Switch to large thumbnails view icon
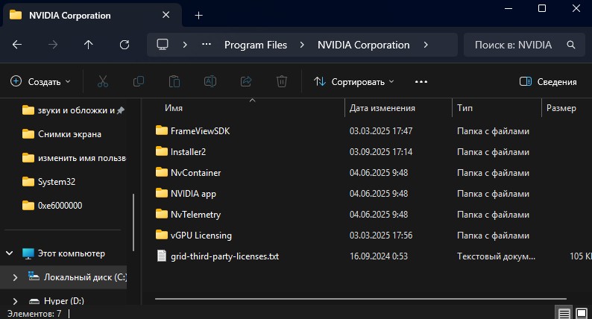Image resolution: width=592 pixels, height=319 pixels. pyautogui.click(x=582, y=313)
